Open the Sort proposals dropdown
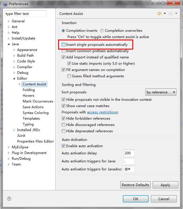Screen dimensions: 183x209 [161, 92]
